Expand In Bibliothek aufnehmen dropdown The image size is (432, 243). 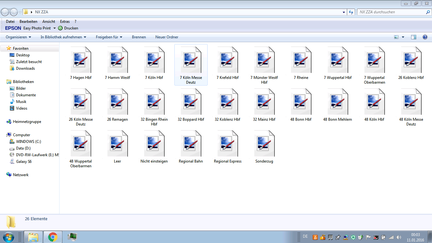pyautogui.click(x=63, y=37)
